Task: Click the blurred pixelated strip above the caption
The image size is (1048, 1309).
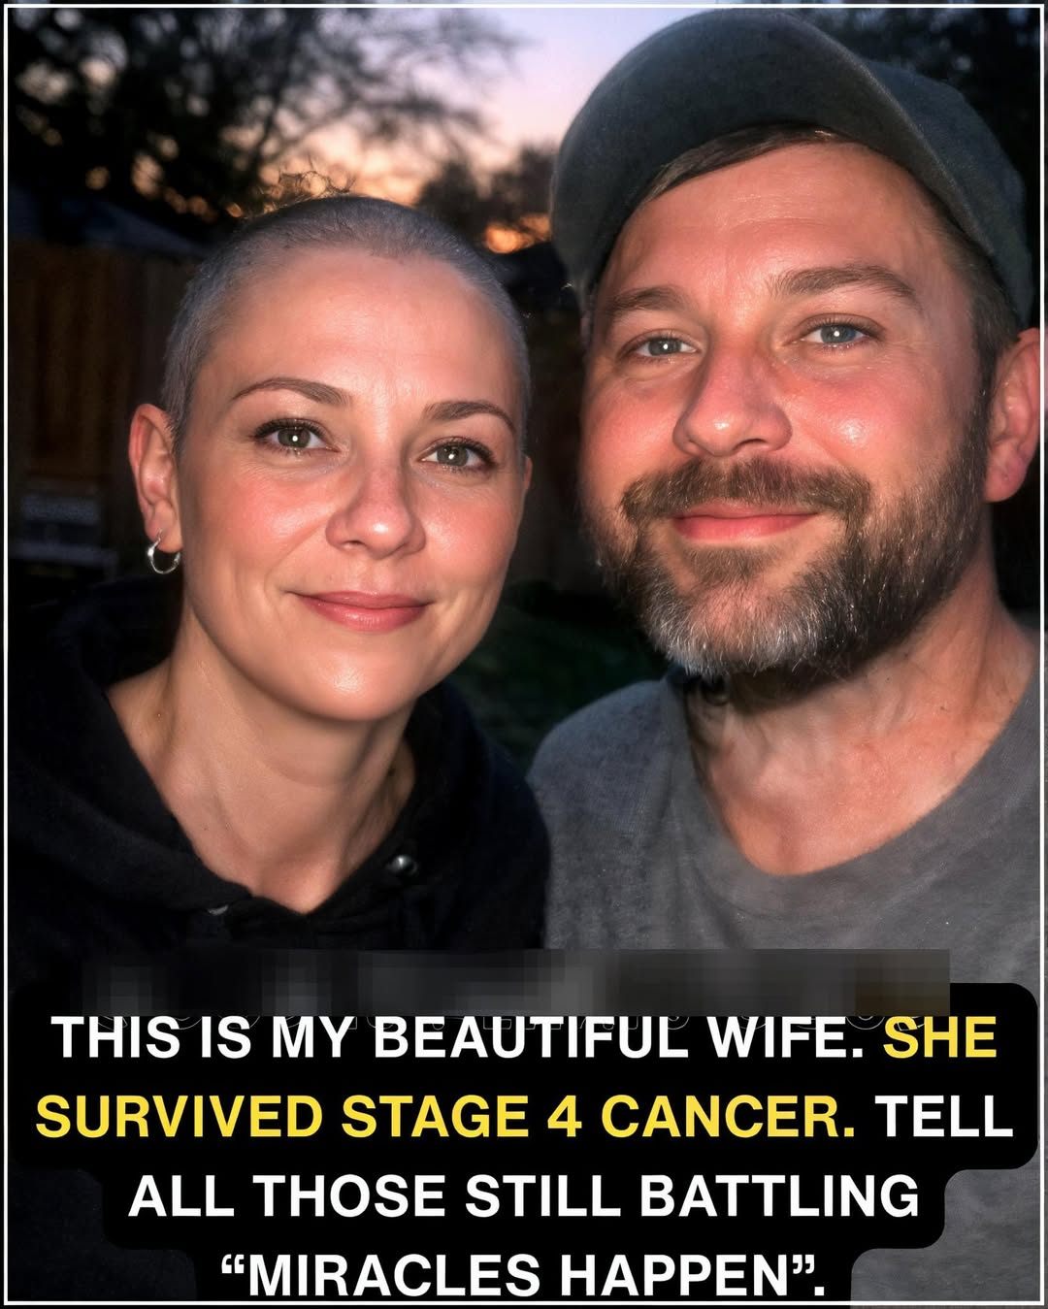Action: click(x=524, y=980)
